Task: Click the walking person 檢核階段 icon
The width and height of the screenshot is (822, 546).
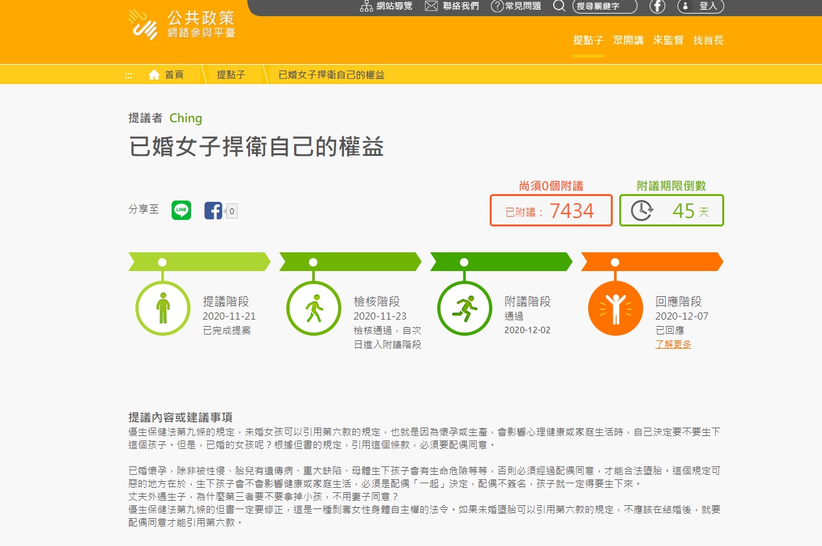Action: tap(314, 309)
